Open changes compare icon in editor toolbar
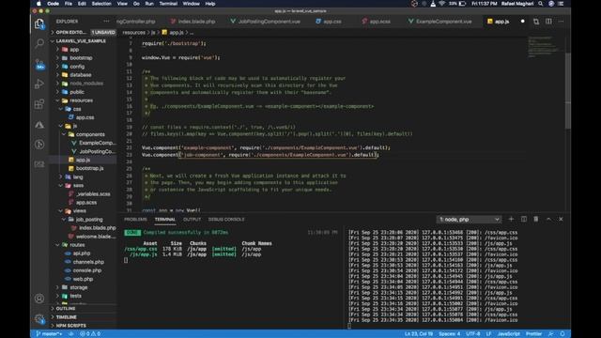The width and height of the screenshot is (601, 338). click(x=536, y=22)
